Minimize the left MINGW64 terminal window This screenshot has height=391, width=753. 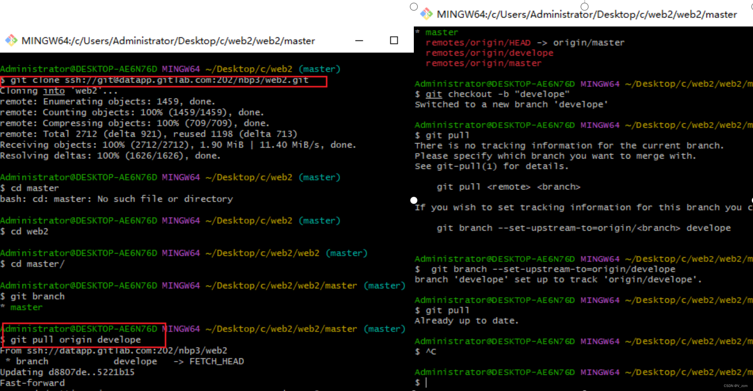click(359, 40)
